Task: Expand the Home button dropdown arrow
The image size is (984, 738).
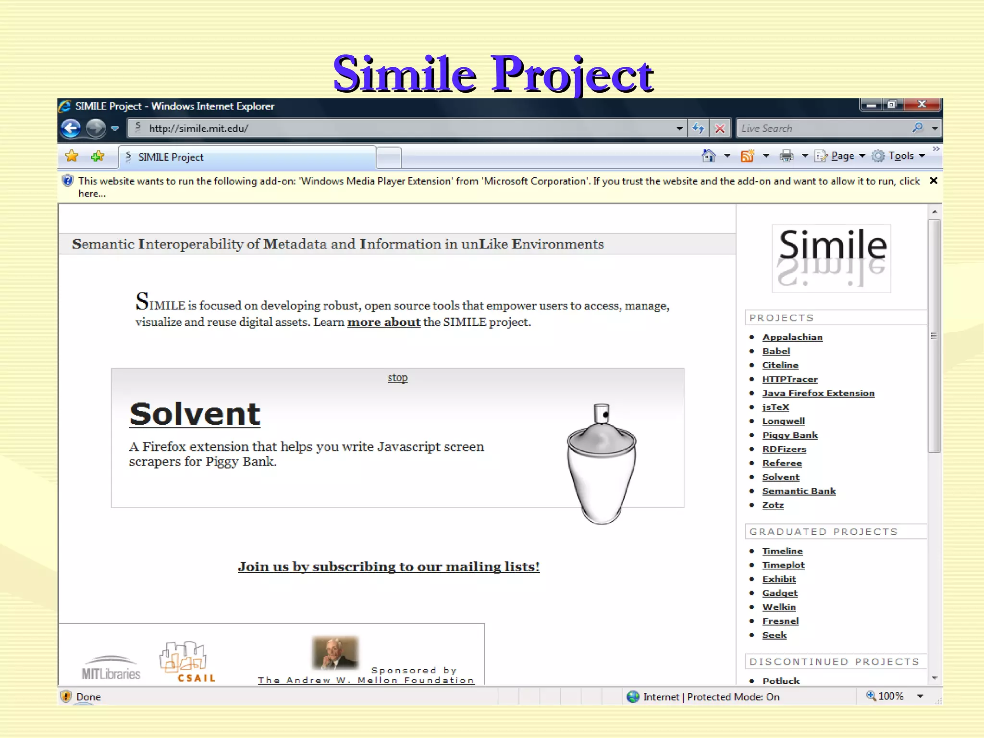Action: (x=727, y=156)
